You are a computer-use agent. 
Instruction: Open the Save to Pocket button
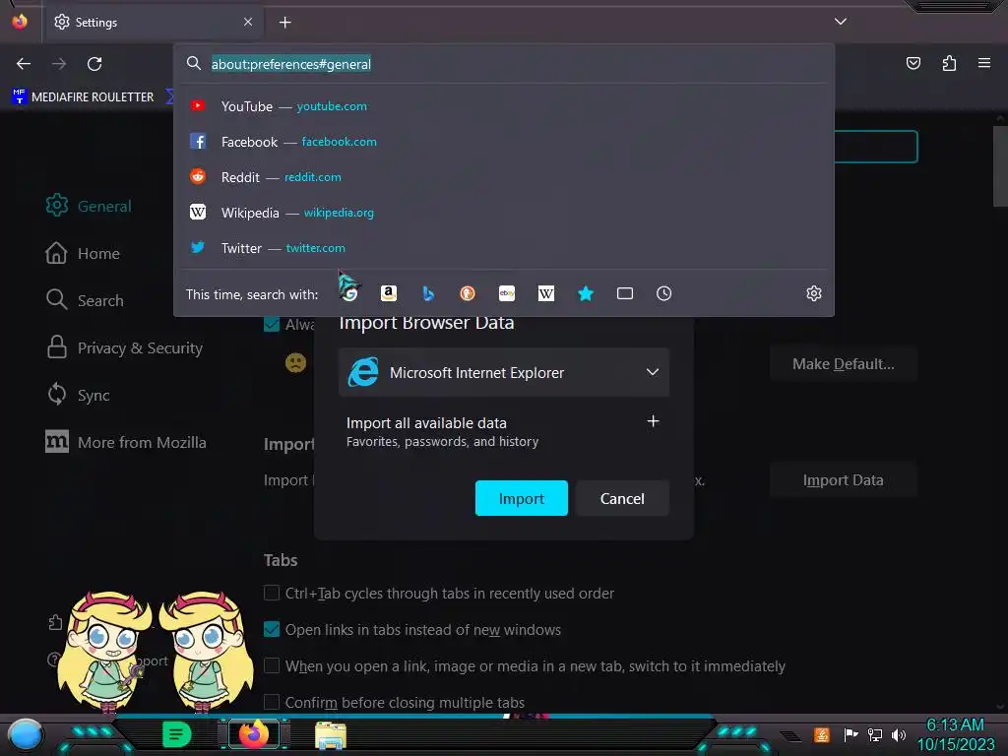(x=913, y=63)
